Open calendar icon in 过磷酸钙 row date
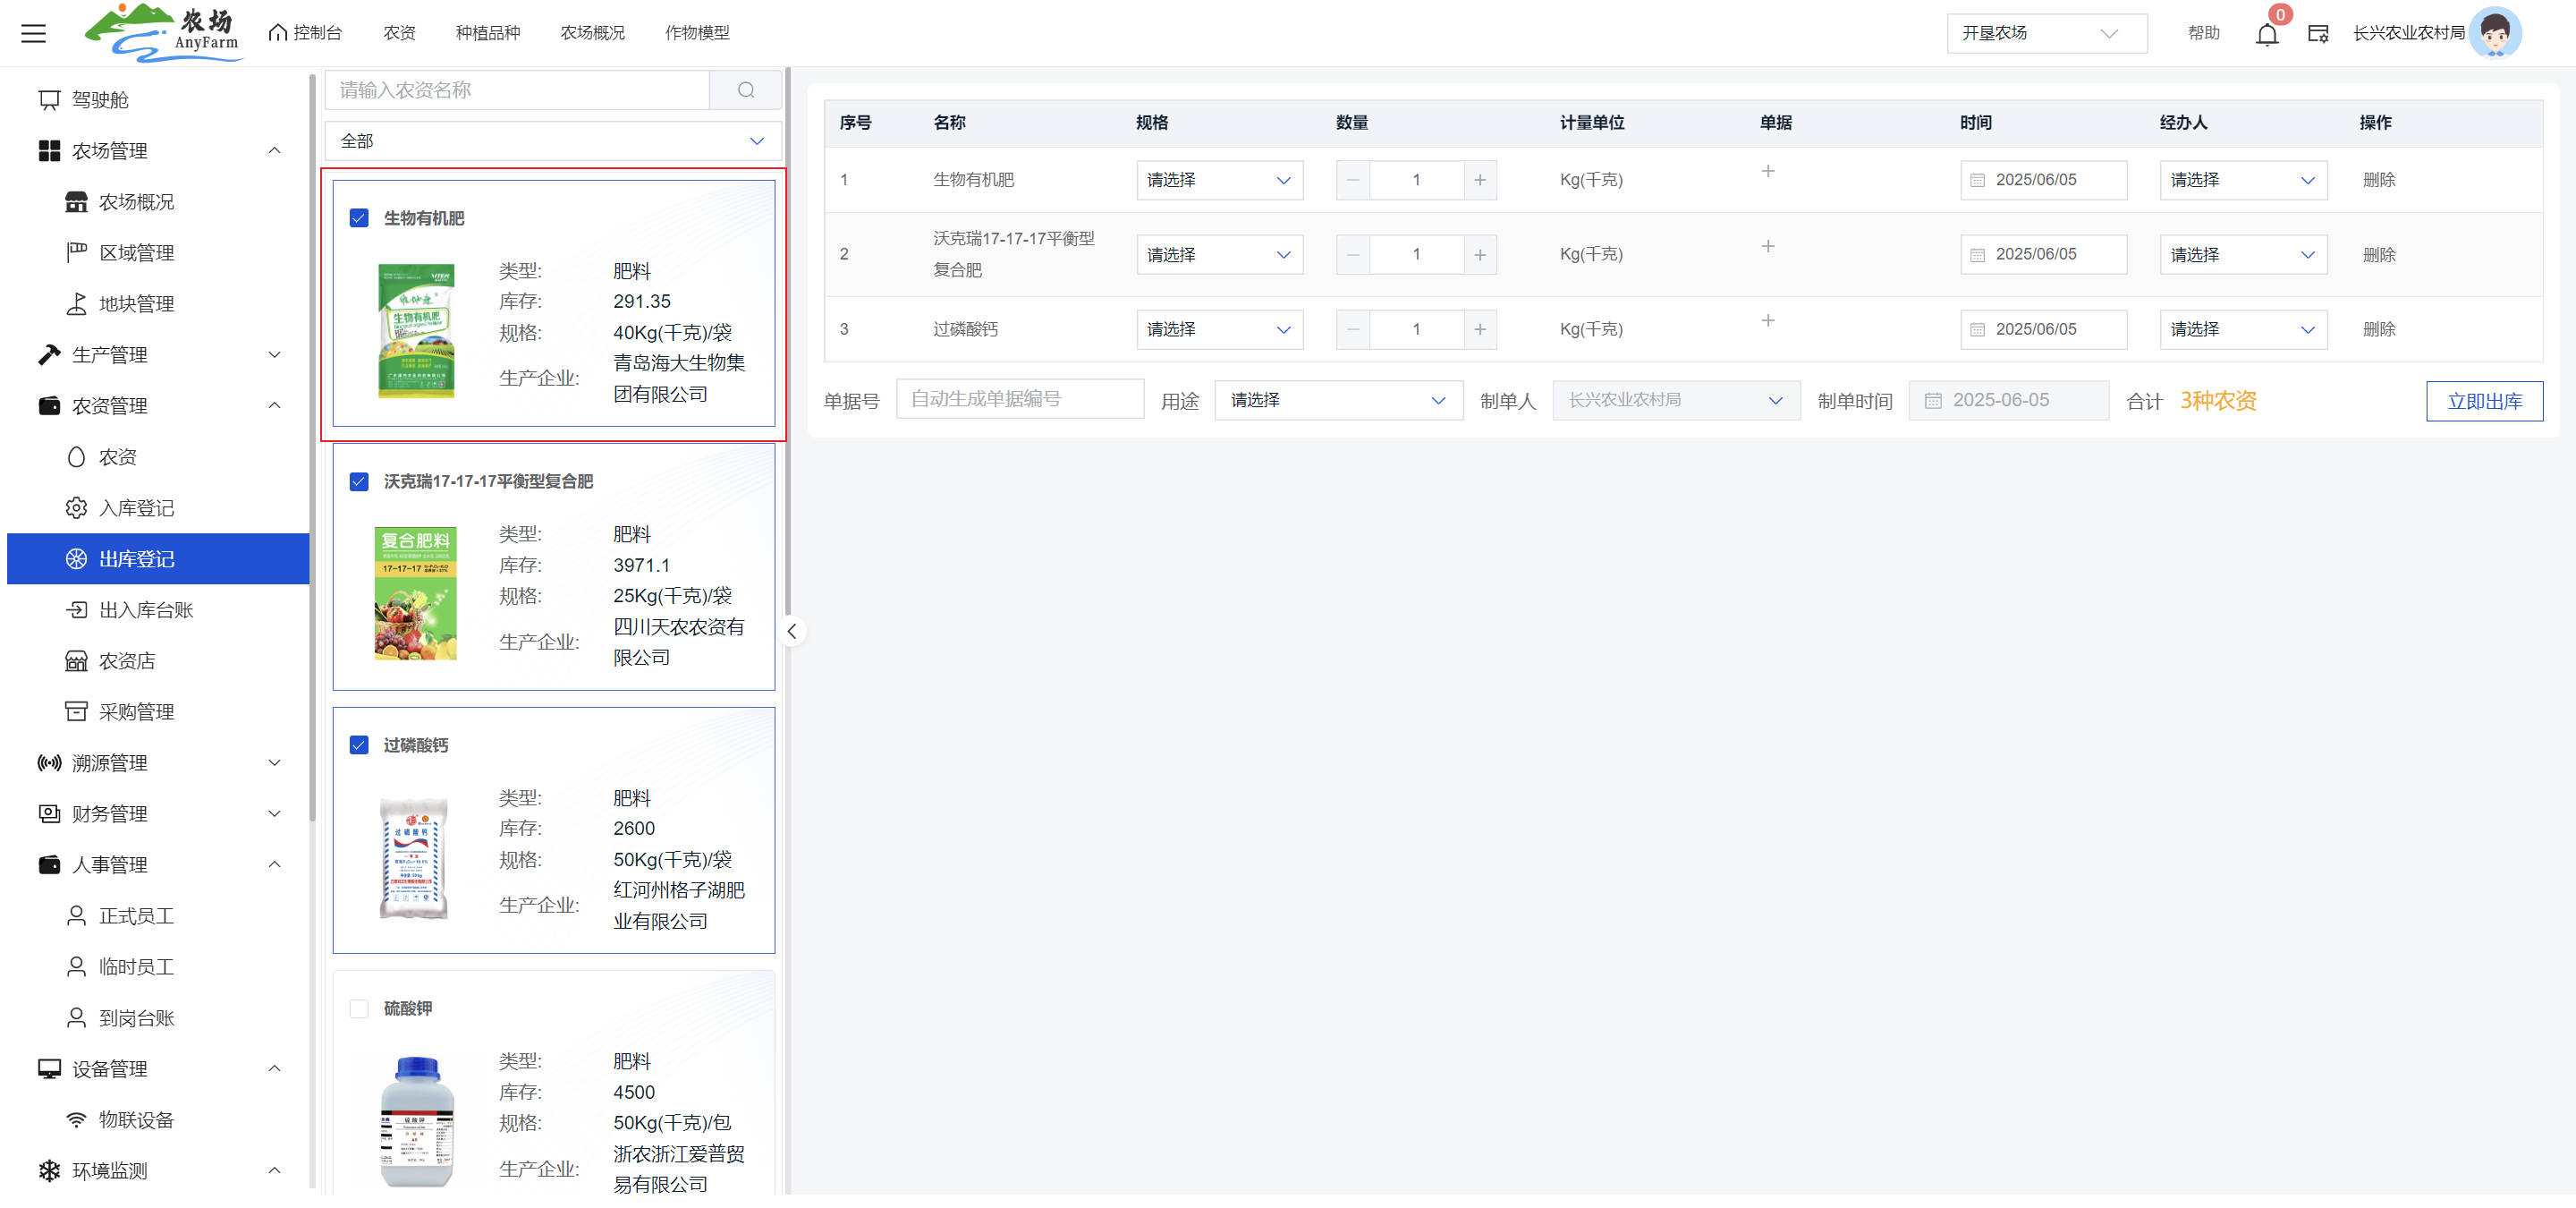The image size is (2576, 1208). [x=1977, y=329]
